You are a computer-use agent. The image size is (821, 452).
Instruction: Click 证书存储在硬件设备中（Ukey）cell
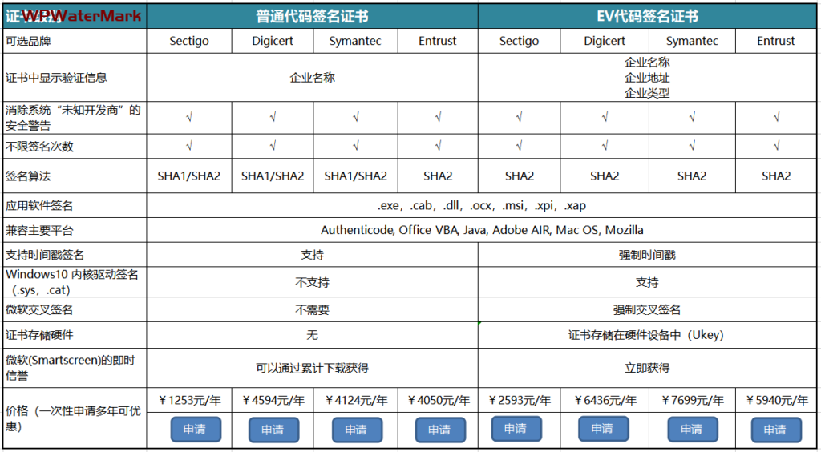coord(647,335)
